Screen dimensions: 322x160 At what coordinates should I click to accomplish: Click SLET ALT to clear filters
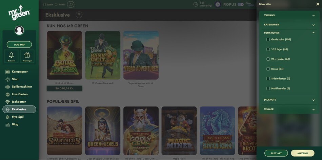pos(276,153)
